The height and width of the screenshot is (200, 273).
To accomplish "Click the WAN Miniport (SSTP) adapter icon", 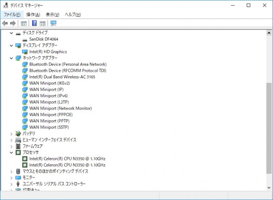I will tap(25, 127).
